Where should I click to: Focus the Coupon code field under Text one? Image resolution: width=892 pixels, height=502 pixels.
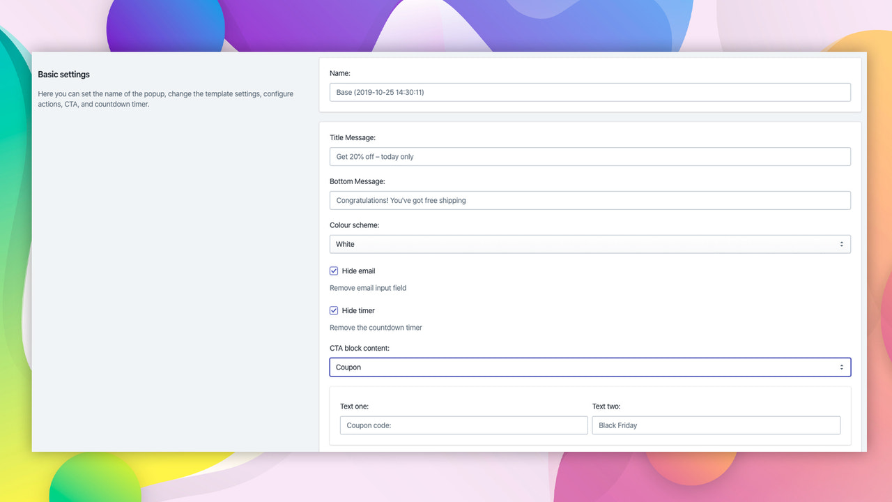point(463,425)
